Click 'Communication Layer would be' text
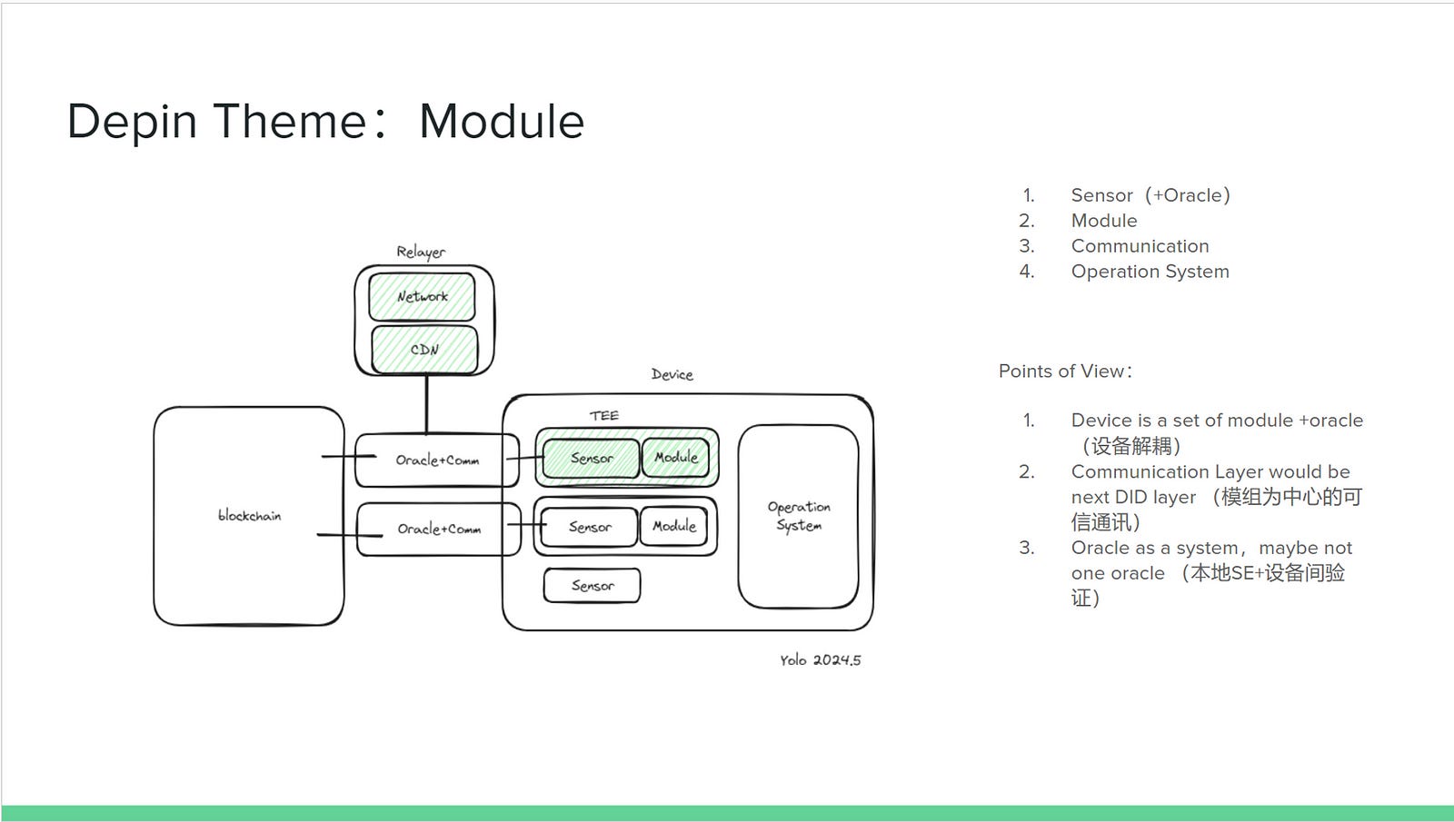Image resolution: width=1454 pixels, height=822 pixels. 1210,472
